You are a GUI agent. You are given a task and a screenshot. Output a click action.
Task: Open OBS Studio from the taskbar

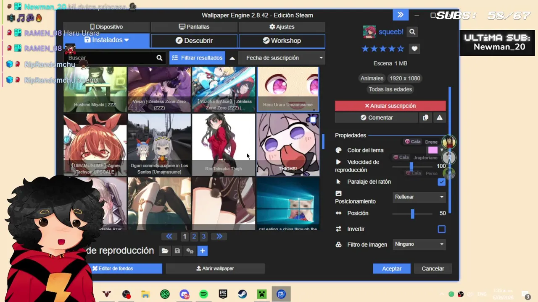(x=126, y=294)
